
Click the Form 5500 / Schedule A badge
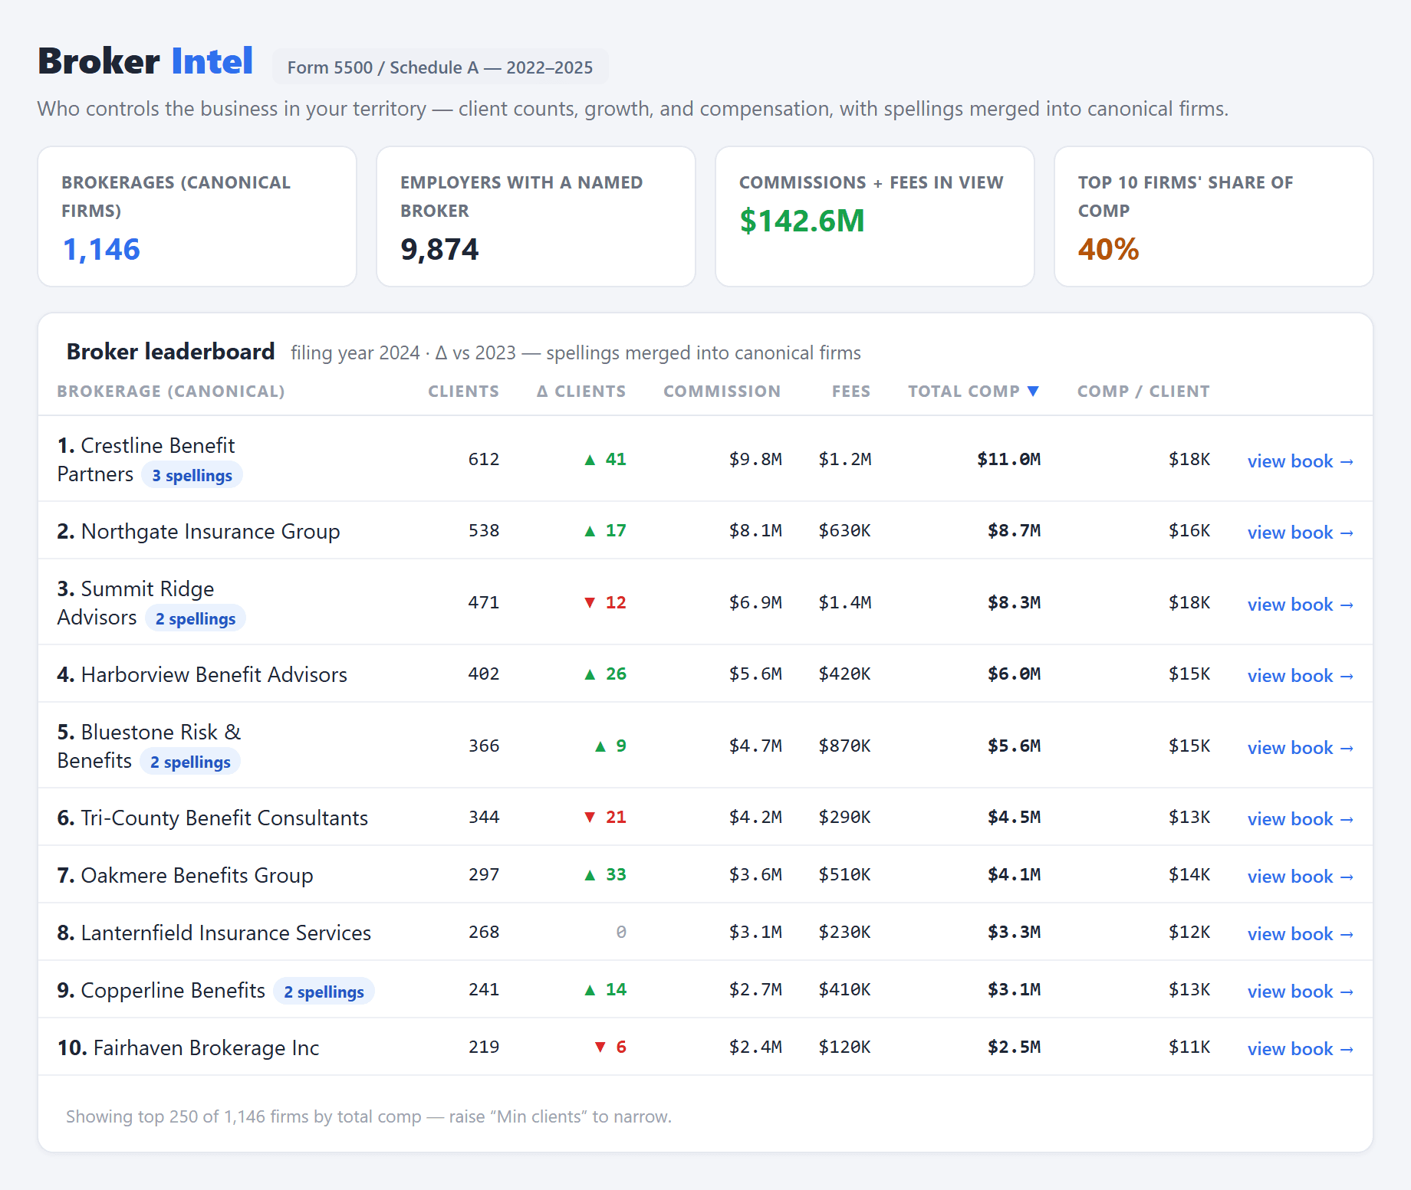440,67
